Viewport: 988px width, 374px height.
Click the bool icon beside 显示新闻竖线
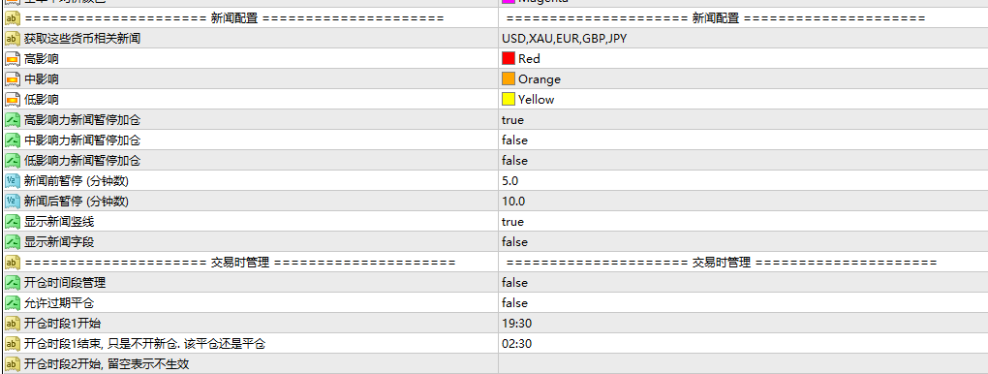click(13, 221)
